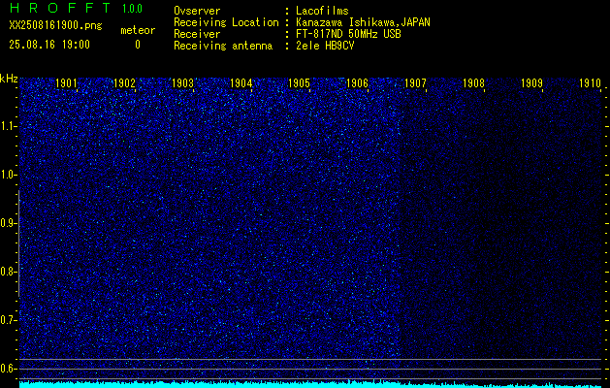Click the gray vertical bar on frequency axis
610x388 pixels.
point(18,243)
